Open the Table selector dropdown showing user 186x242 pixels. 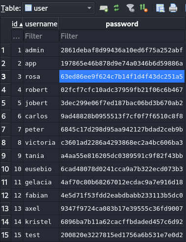58,8
